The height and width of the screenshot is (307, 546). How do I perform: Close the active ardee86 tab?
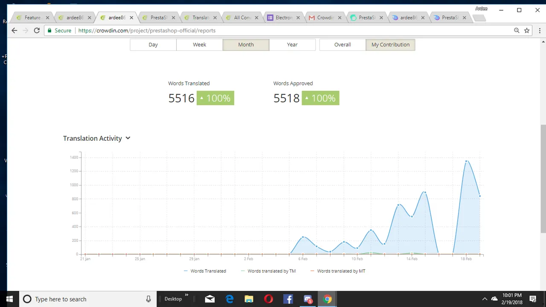(131, 18)
